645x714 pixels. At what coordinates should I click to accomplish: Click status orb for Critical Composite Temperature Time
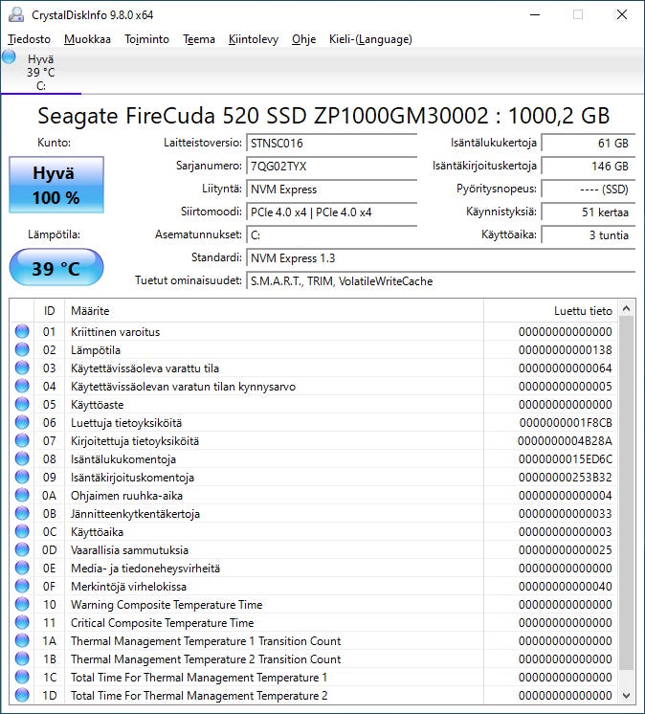pyautogui.click(x=22, y=622)
